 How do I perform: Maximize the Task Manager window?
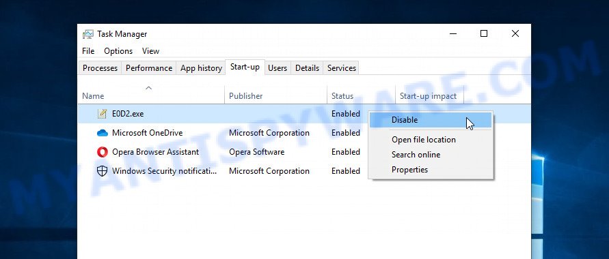click(x=483, y=33)
